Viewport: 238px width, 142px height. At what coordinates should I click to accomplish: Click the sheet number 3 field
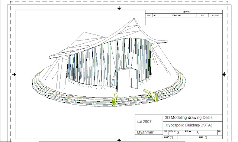click(210, 137)
